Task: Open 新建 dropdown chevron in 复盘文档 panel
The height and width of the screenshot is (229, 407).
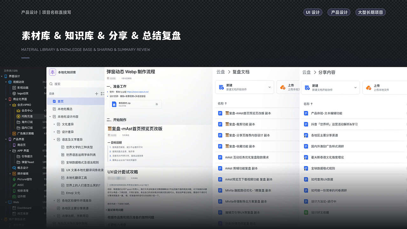Action: click(x=270, y=87)
